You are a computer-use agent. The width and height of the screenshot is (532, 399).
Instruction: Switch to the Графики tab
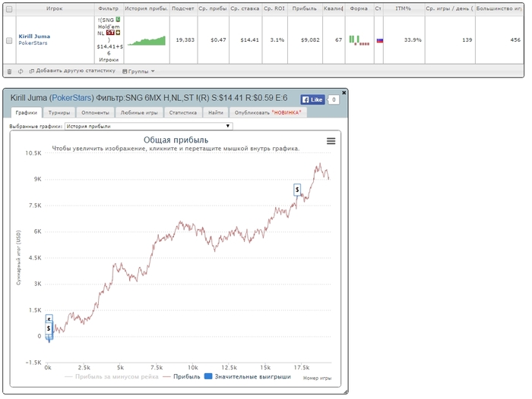(x=26, y=112)
